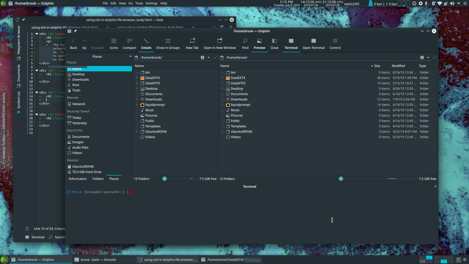Switch to Icons view mode

point(113,43)
